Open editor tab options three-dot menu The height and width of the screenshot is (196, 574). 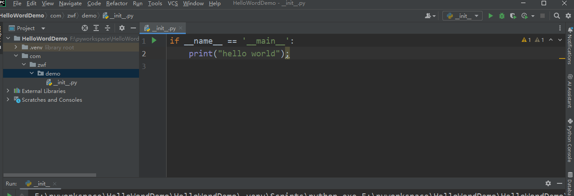[560, 28]
